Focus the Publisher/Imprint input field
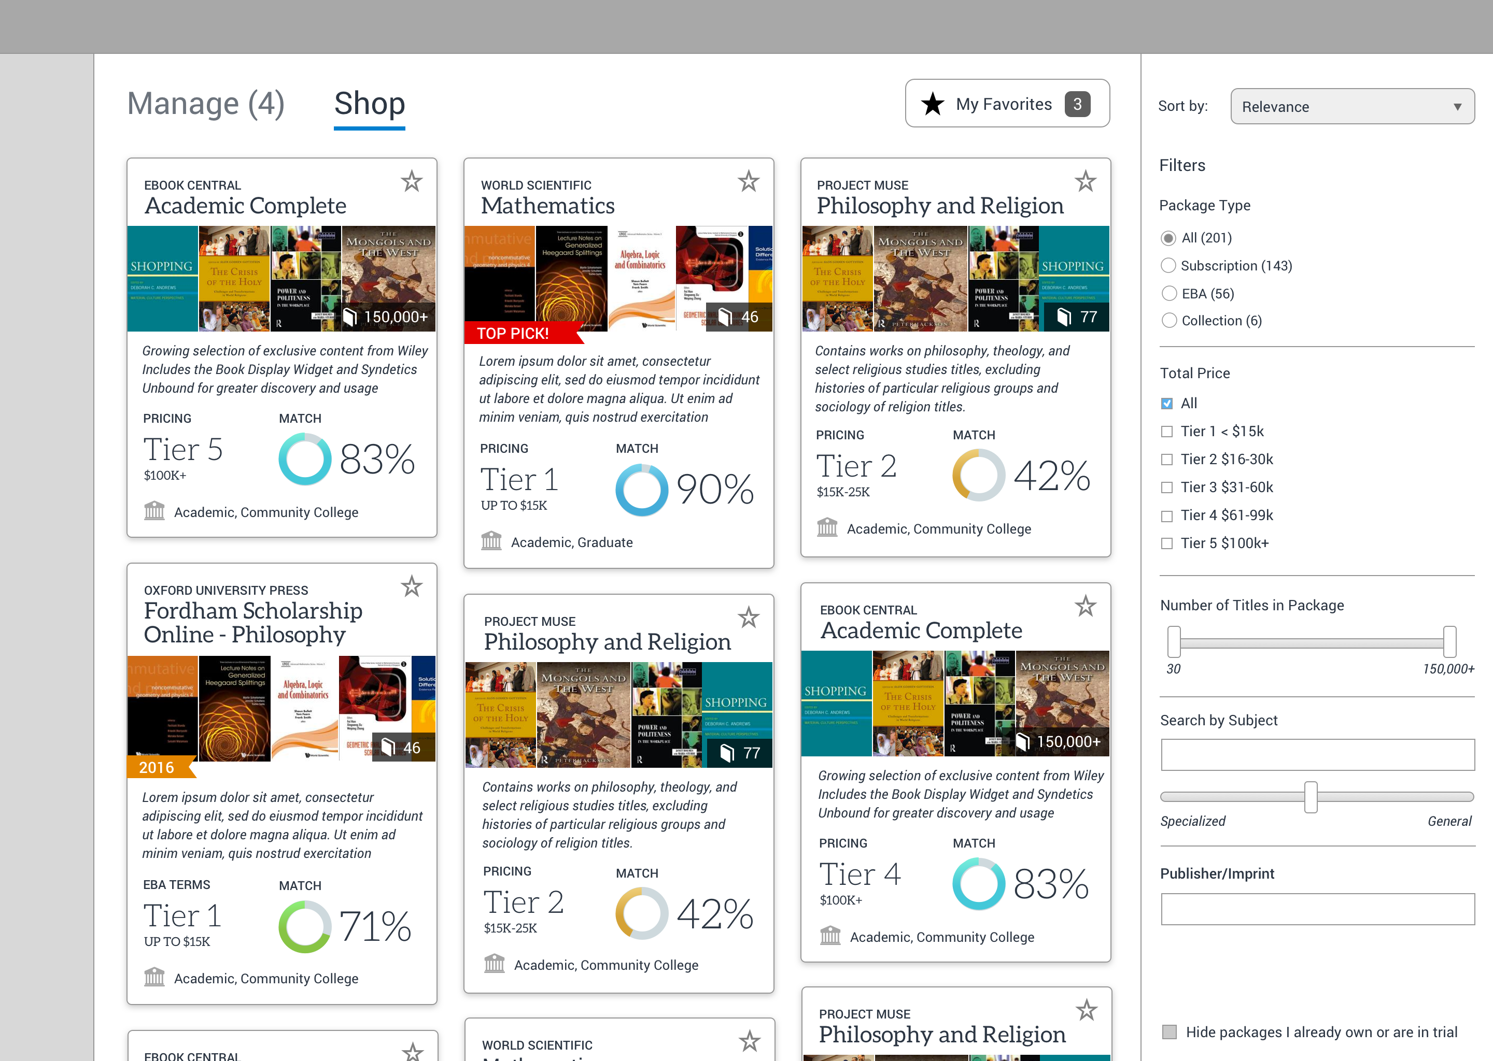The height and width of the screenshot is (1061, 1493). click(1318, 909)
